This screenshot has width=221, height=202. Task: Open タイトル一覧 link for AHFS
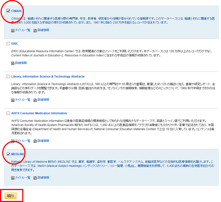(x=23, y=141)
